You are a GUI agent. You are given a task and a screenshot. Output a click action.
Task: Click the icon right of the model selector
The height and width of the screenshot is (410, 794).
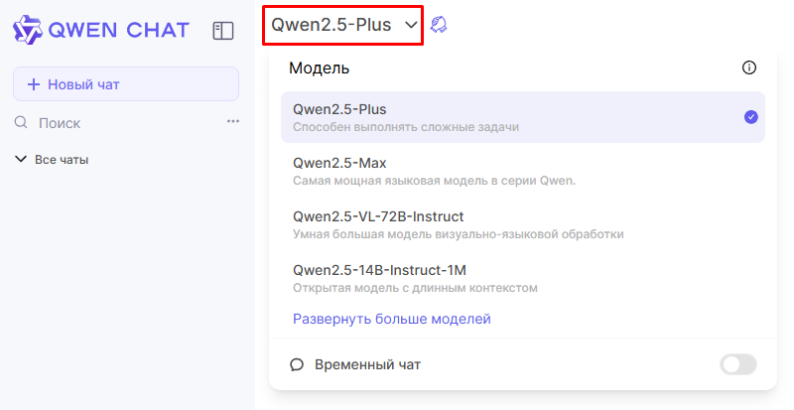click(x=439, y=25)
